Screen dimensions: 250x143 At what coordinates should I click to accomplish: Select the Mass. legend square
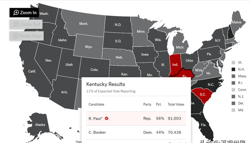233,76
